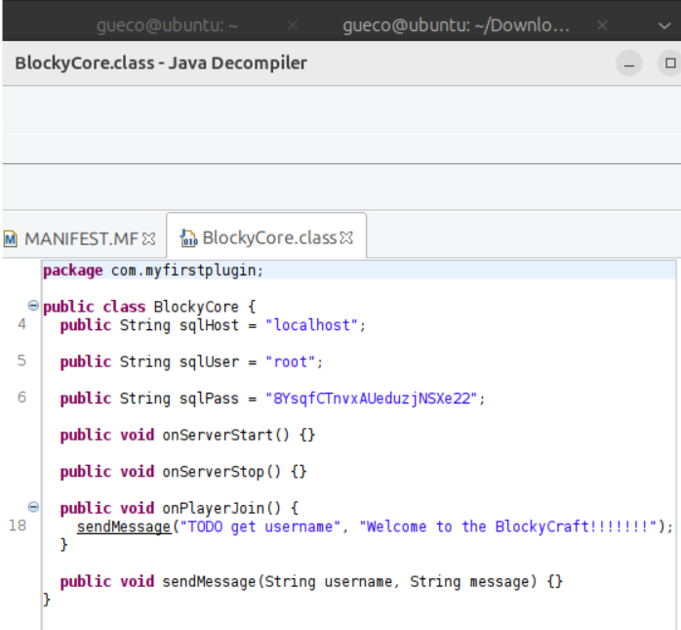Open the terminal tab list dropdown arrow
The width and height of the screenshot is (681, 630).
click(x=664, y=26)
